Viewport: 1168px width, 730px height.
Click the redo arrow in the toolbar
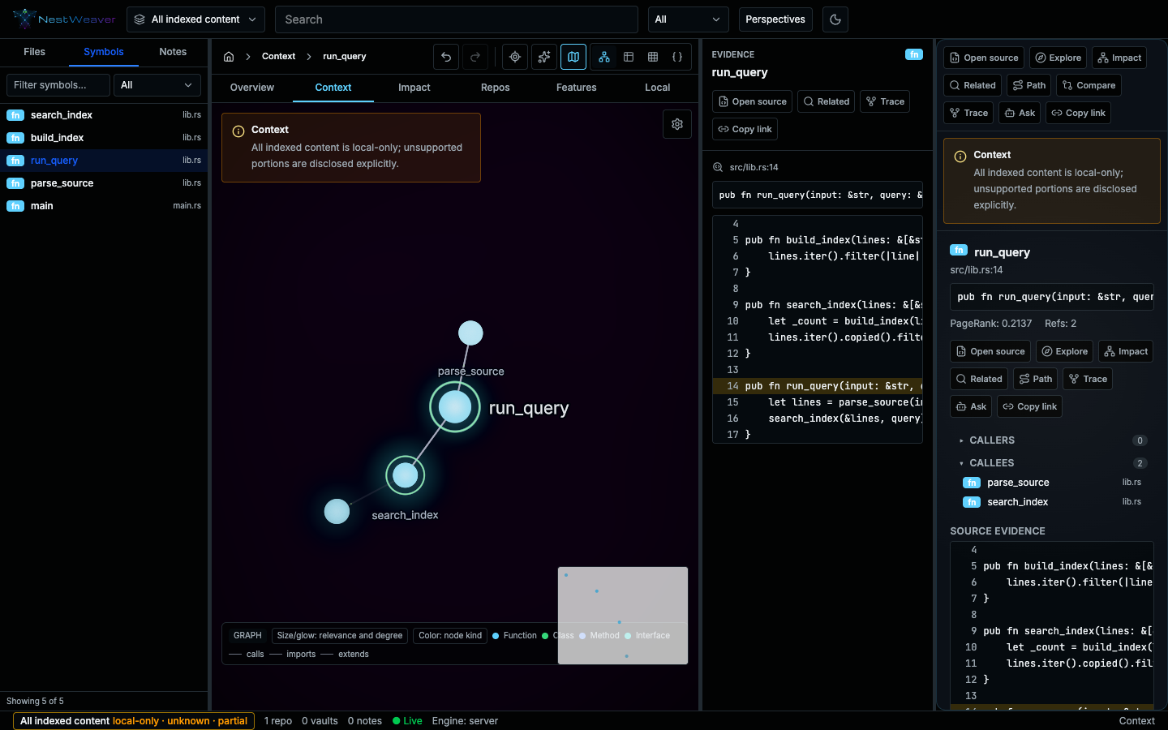coord(475,57)
